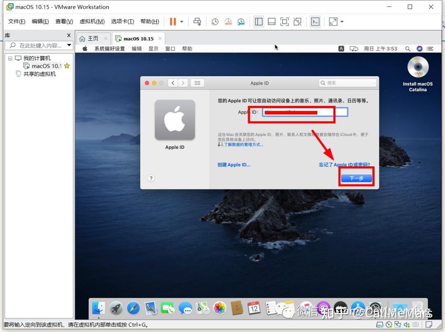Send Ctrl+Alt+Del to the virtual machine

pos(197,21)
